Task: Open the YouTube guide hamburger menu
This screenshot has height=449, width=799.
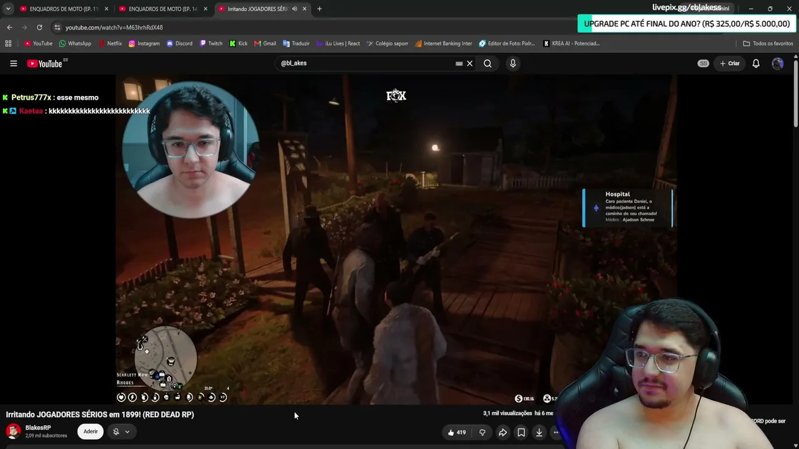Action: tap(13, 64)
